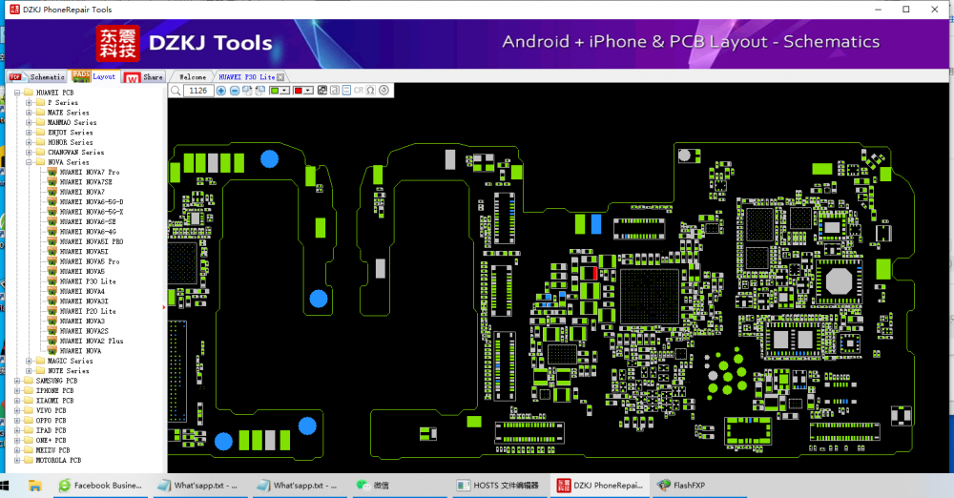Click the magnifier search icon in toolbar
This screenshot has width=954, height=498.
pyautogui.click(x=176, y=91)
